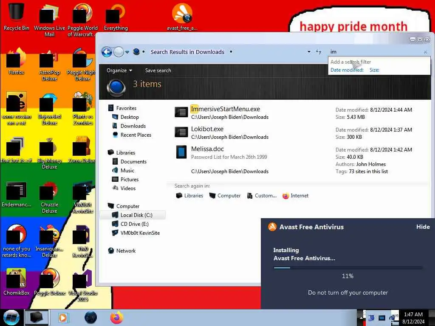This screenshot has width=435, height=326.
Task: Click breadcrumb Search Results in Downloads
Action: (187, 52)
